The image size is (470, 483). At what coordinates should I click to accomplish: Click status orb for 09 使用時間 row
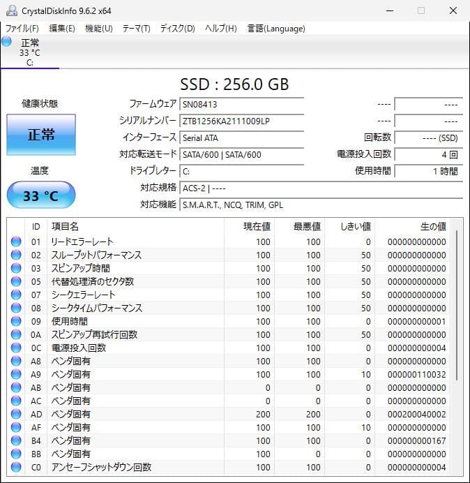point(16,321)
